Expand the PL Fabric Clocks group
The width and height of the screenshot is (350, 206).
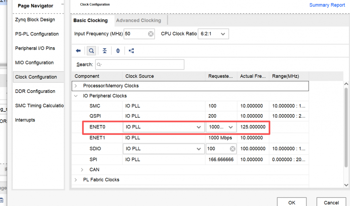pyautogui.click(x=76, y=180)
